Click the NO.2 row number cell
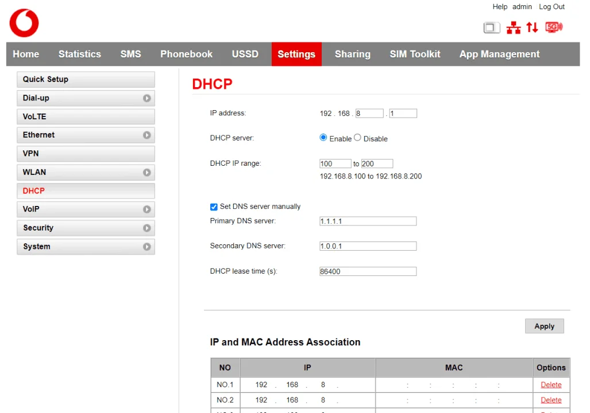This screenshot has height=413, width=590. [225, 400]
